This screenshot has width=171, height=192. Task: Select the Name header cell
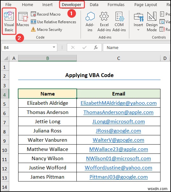pos(47,94)
